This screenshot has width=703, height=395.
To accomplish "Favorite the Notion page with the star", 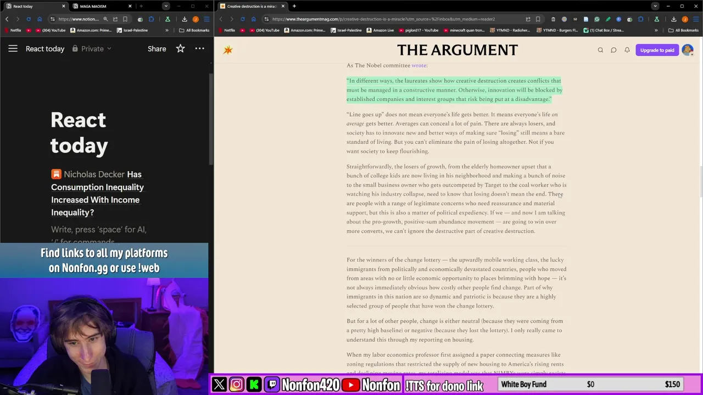I will [x=180, y=49].
